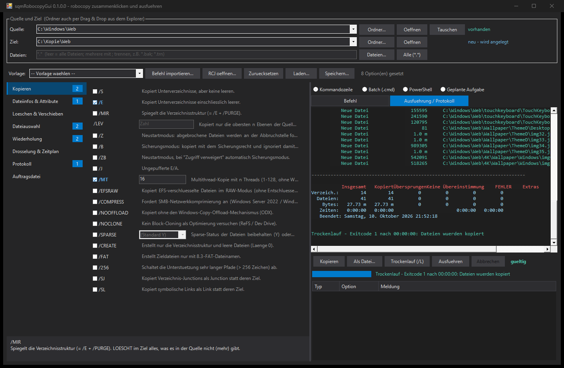Check the /COMPRESS option

(95, 202)
